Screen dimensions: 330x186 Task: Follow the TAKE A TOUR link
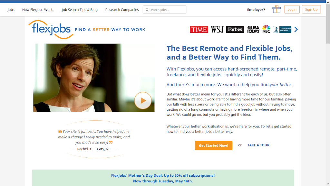coord(258,145)
